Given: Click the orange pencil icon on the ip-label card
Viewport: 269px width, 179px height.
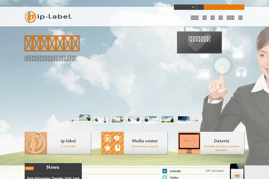Looking at the screenshot, I should pyautogui.click(x=35, y=143).
